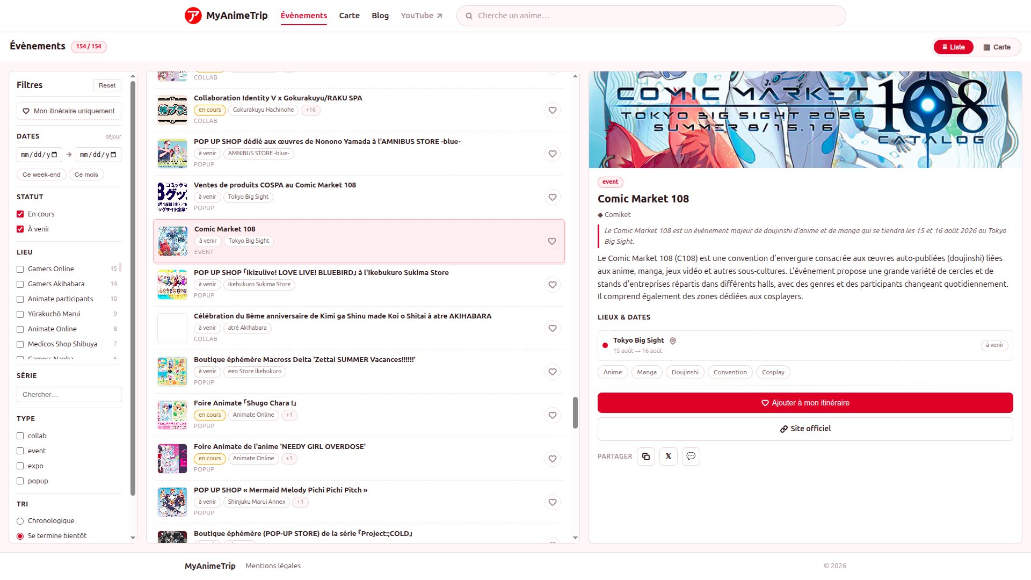Open thumbnail of Identity V collaboration
This screenshot has height=580, width=1031.
tap(172, 110)
